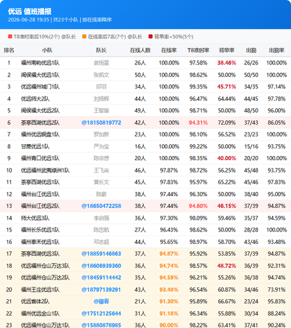Click the 排名 column header
This screenshot has width=291, height=328.
[9, 51]
